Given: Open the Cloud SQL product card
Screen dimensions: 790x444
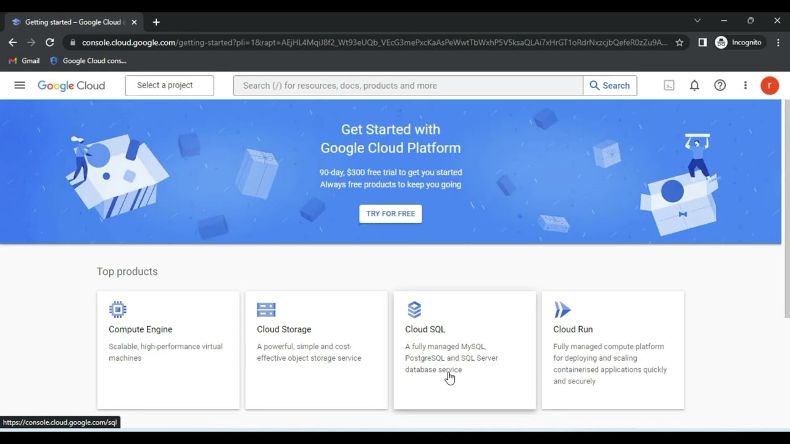Looking at the screenshot, I should pos(465,350).
